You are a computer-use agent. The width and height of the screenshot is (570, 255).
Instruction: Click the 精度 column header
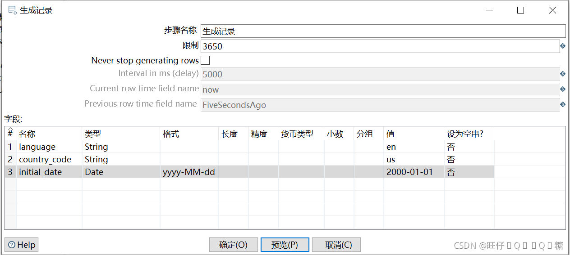click(263, 134)
